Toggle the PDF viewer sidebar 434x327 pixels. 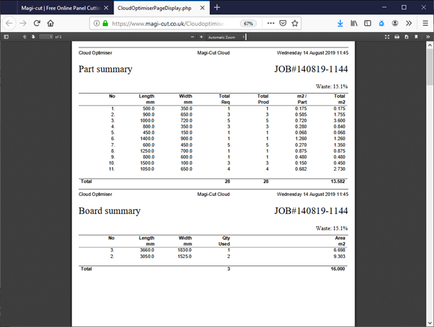[x=6, y=36]
